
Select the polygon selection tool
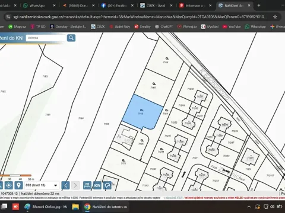[107, 185]
